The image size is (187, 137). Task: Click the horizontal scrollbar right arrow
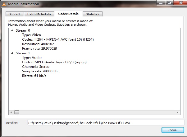click(x=177, y=113)
